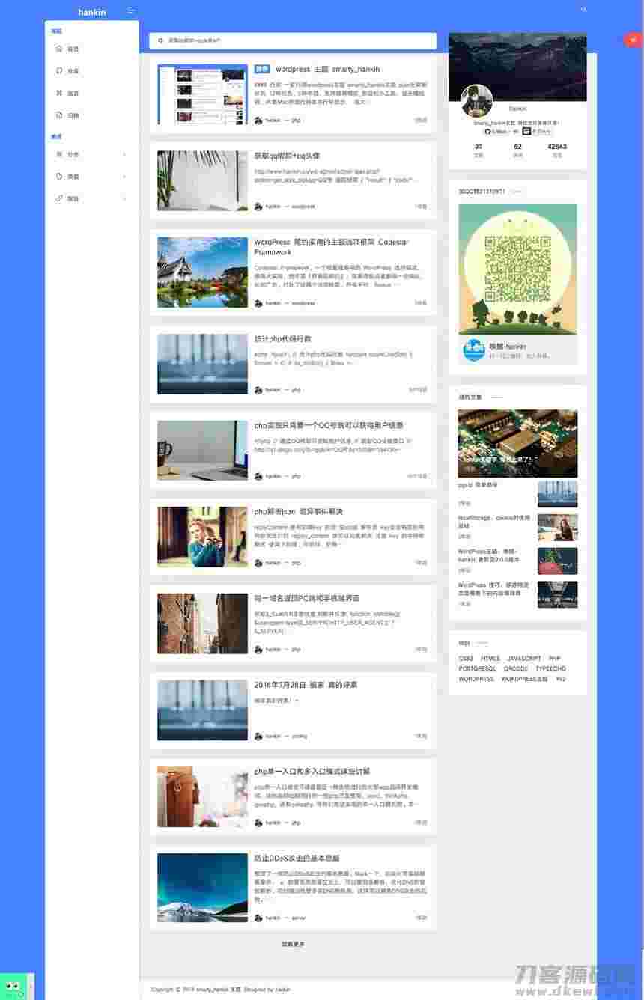Screen dimensions: 644x1000
Task: Click author avatar on the php解析json post
Action: 258,563
